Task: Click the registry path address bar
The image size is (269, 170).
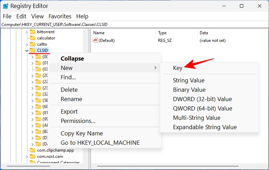Action: (x=134, y=25)
